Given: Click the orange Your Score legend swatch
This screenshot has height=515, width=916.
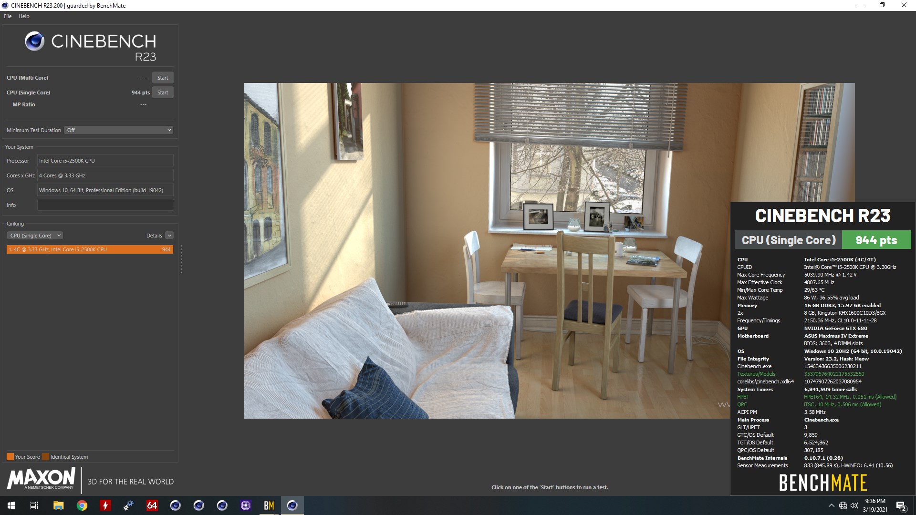Looking at the screenshot, I should (x=10, y=457).
